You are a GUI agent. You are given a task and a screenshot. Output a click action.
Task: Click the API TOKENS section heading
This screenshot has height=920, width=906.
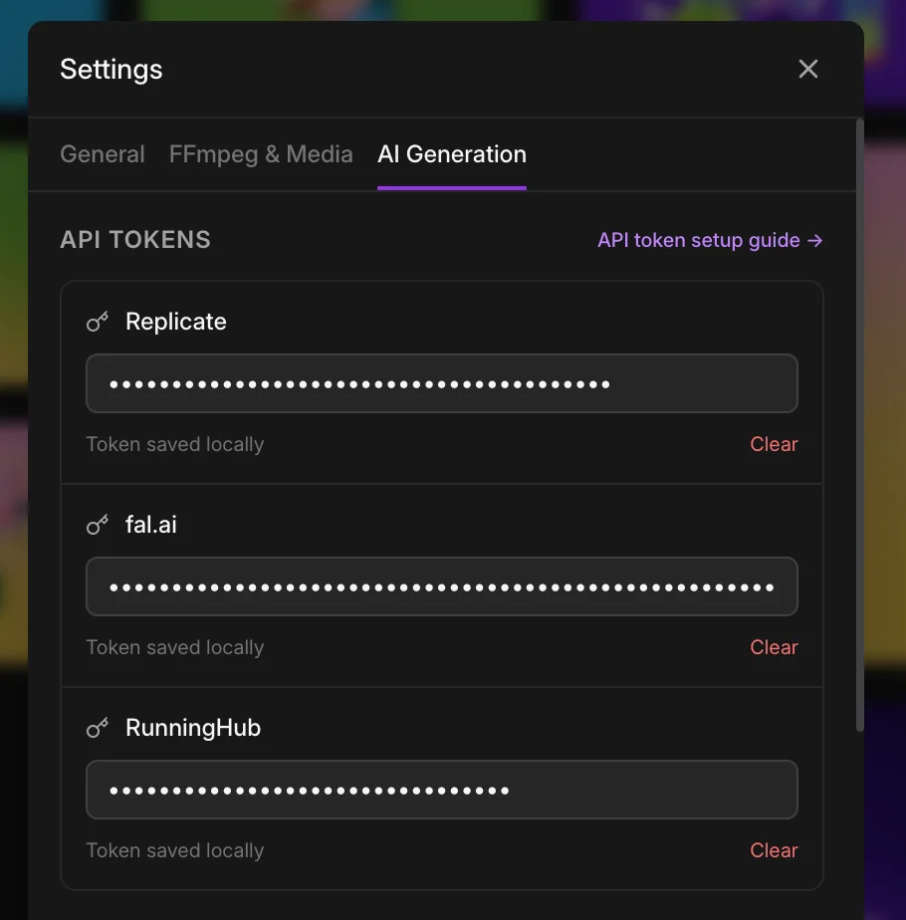pos(135,240)
